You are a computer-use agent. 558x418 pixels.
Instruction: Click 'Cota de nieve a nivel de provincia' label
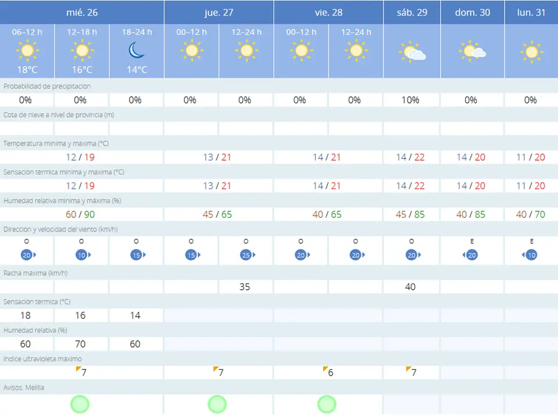point(59,115)
